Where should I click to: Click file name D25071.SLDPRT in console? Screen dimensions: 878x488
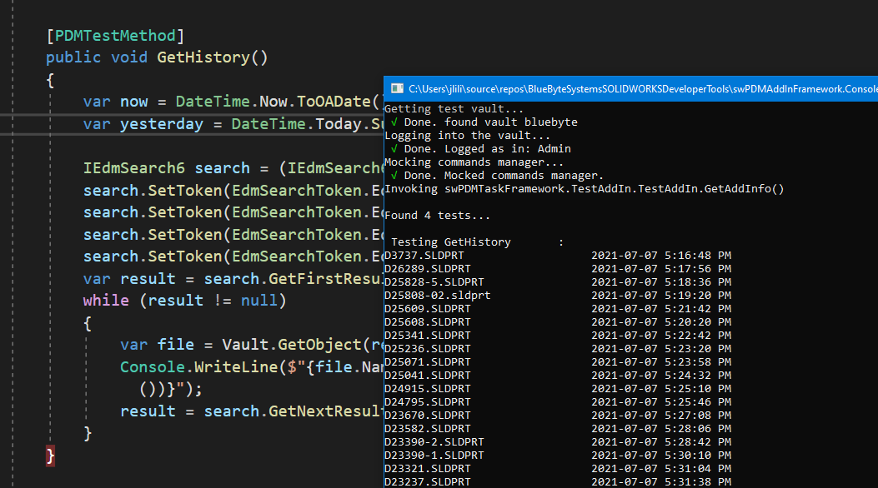tap(428, 362)
